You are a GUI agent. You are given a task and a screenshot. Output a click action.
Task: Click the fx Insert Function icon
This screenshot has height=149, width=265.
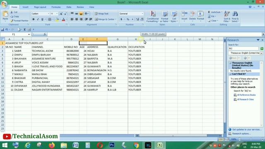point(45,34)
